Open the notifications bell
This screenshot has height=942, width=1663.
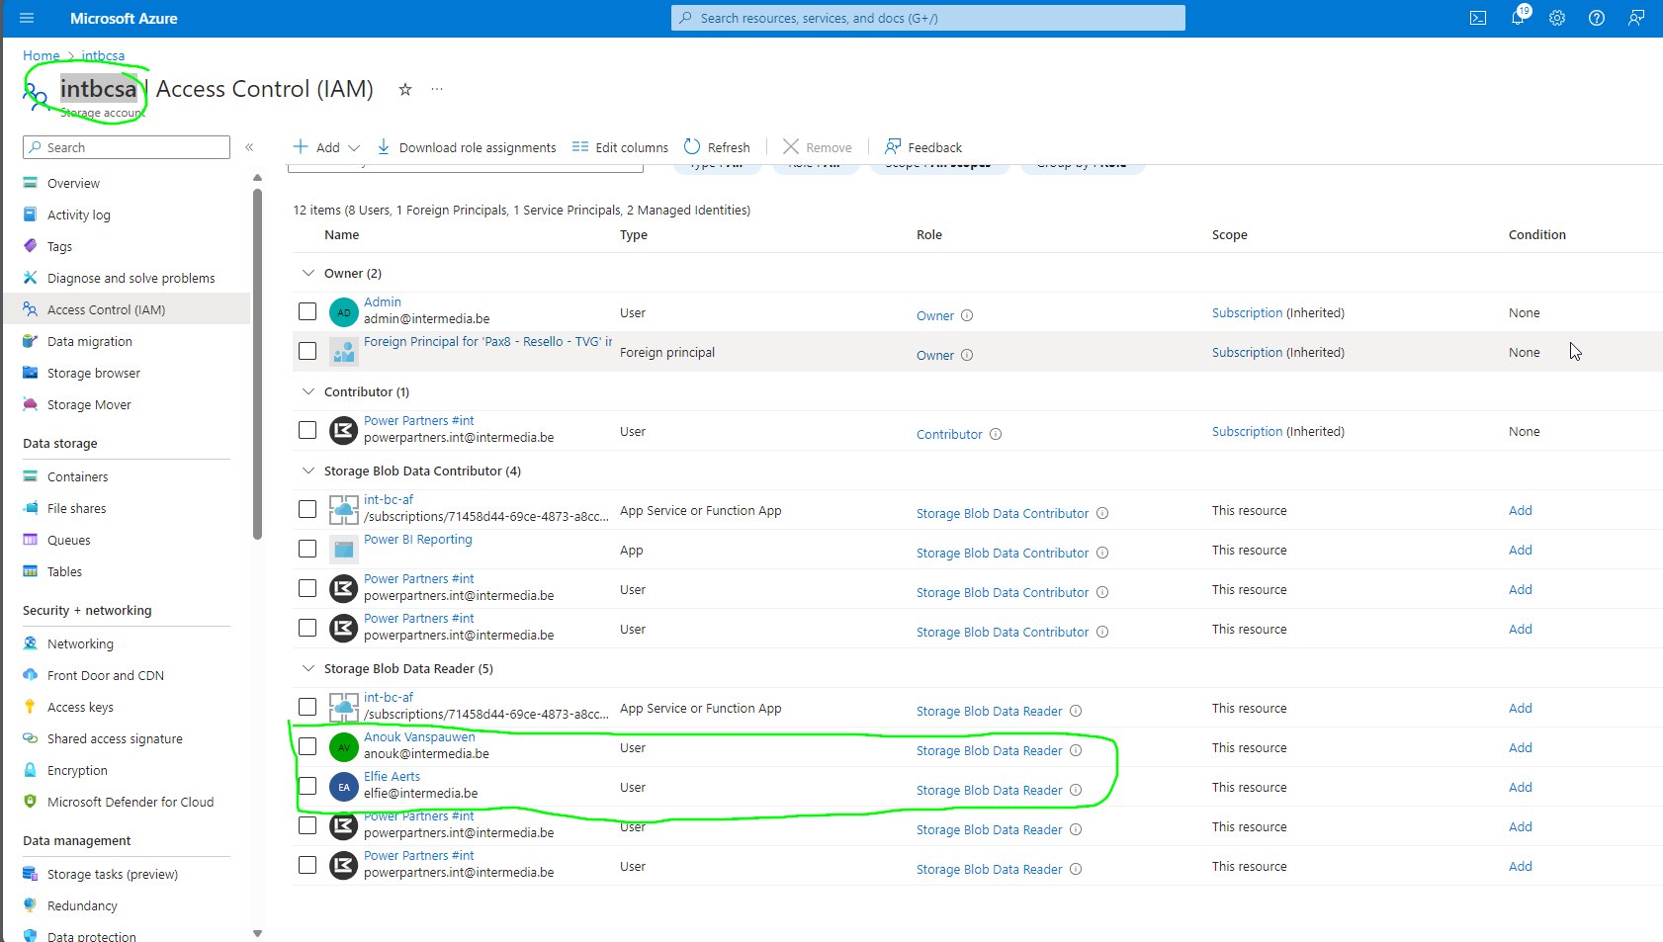(1518, 18)
